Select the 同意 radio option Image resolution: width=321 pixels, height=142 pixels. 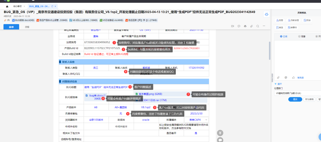pos(299,36)
